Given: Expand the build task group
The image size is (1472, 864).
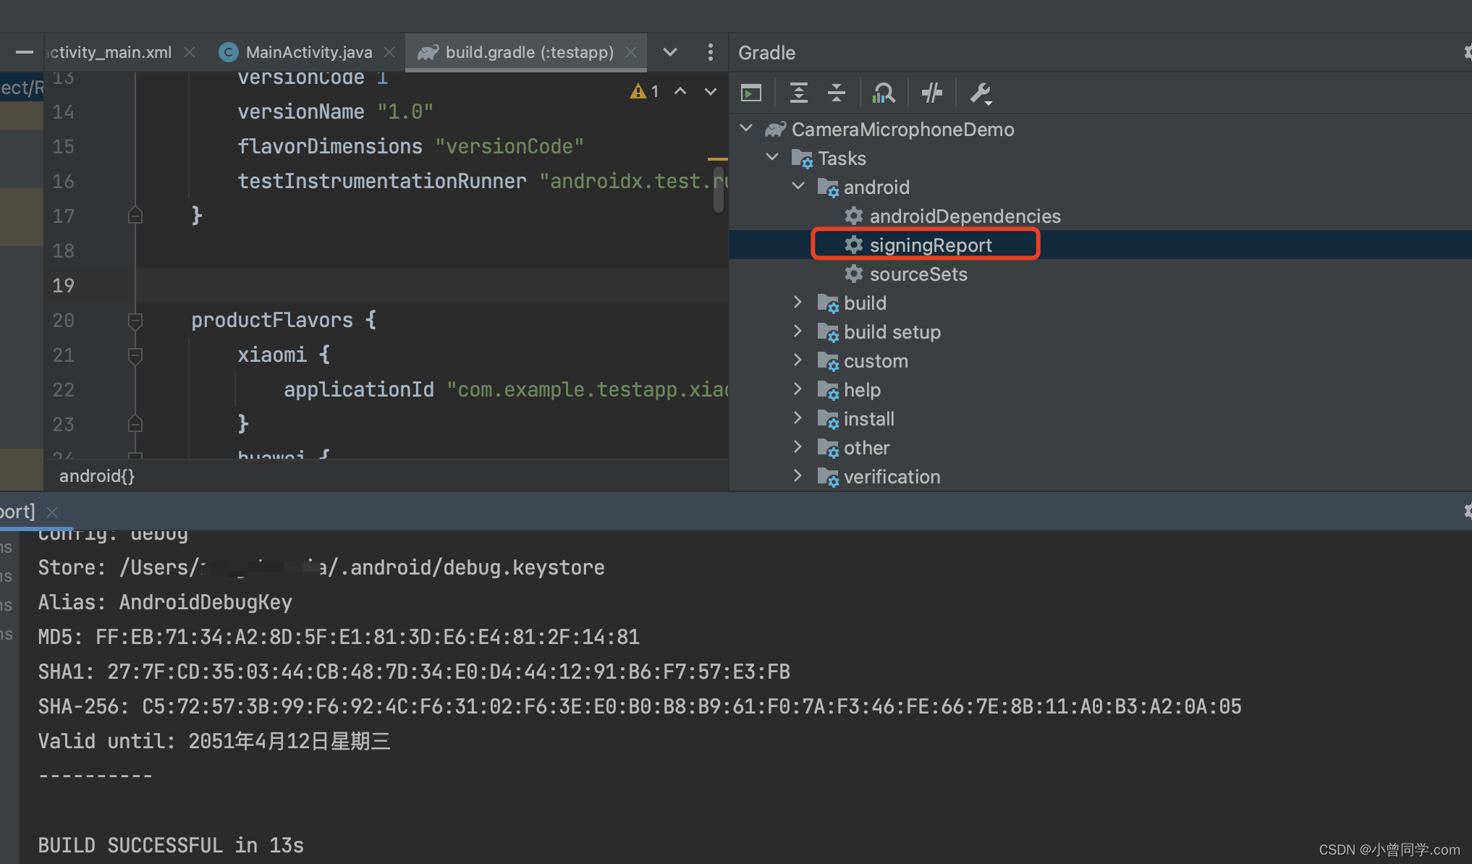Looking at the screenshot, I should 798,302.
